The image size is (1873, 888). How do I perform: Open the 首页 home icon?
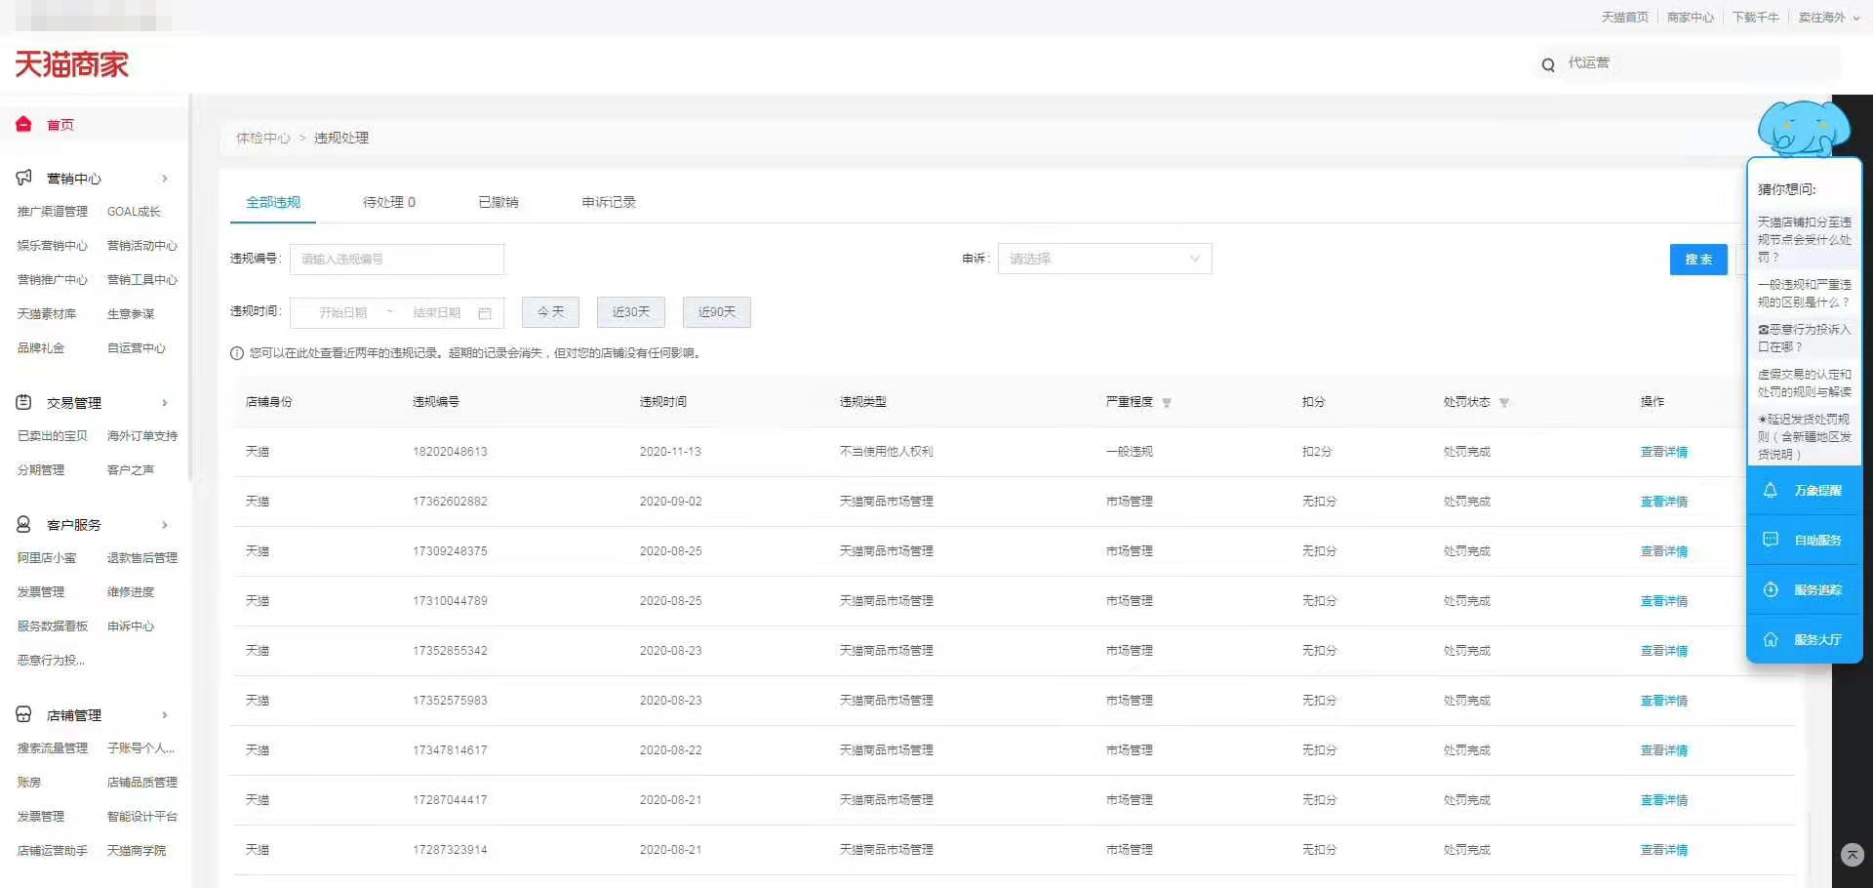[23, 124]
